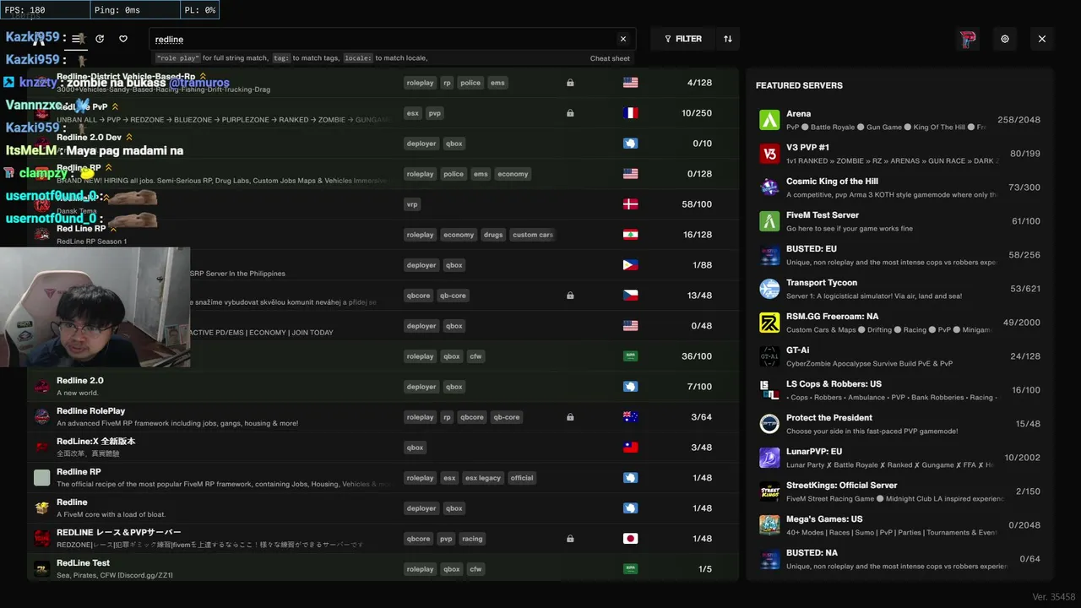Open the server list menu icon
This screenshot has width=1081, height=608.
tap(77, 39)
